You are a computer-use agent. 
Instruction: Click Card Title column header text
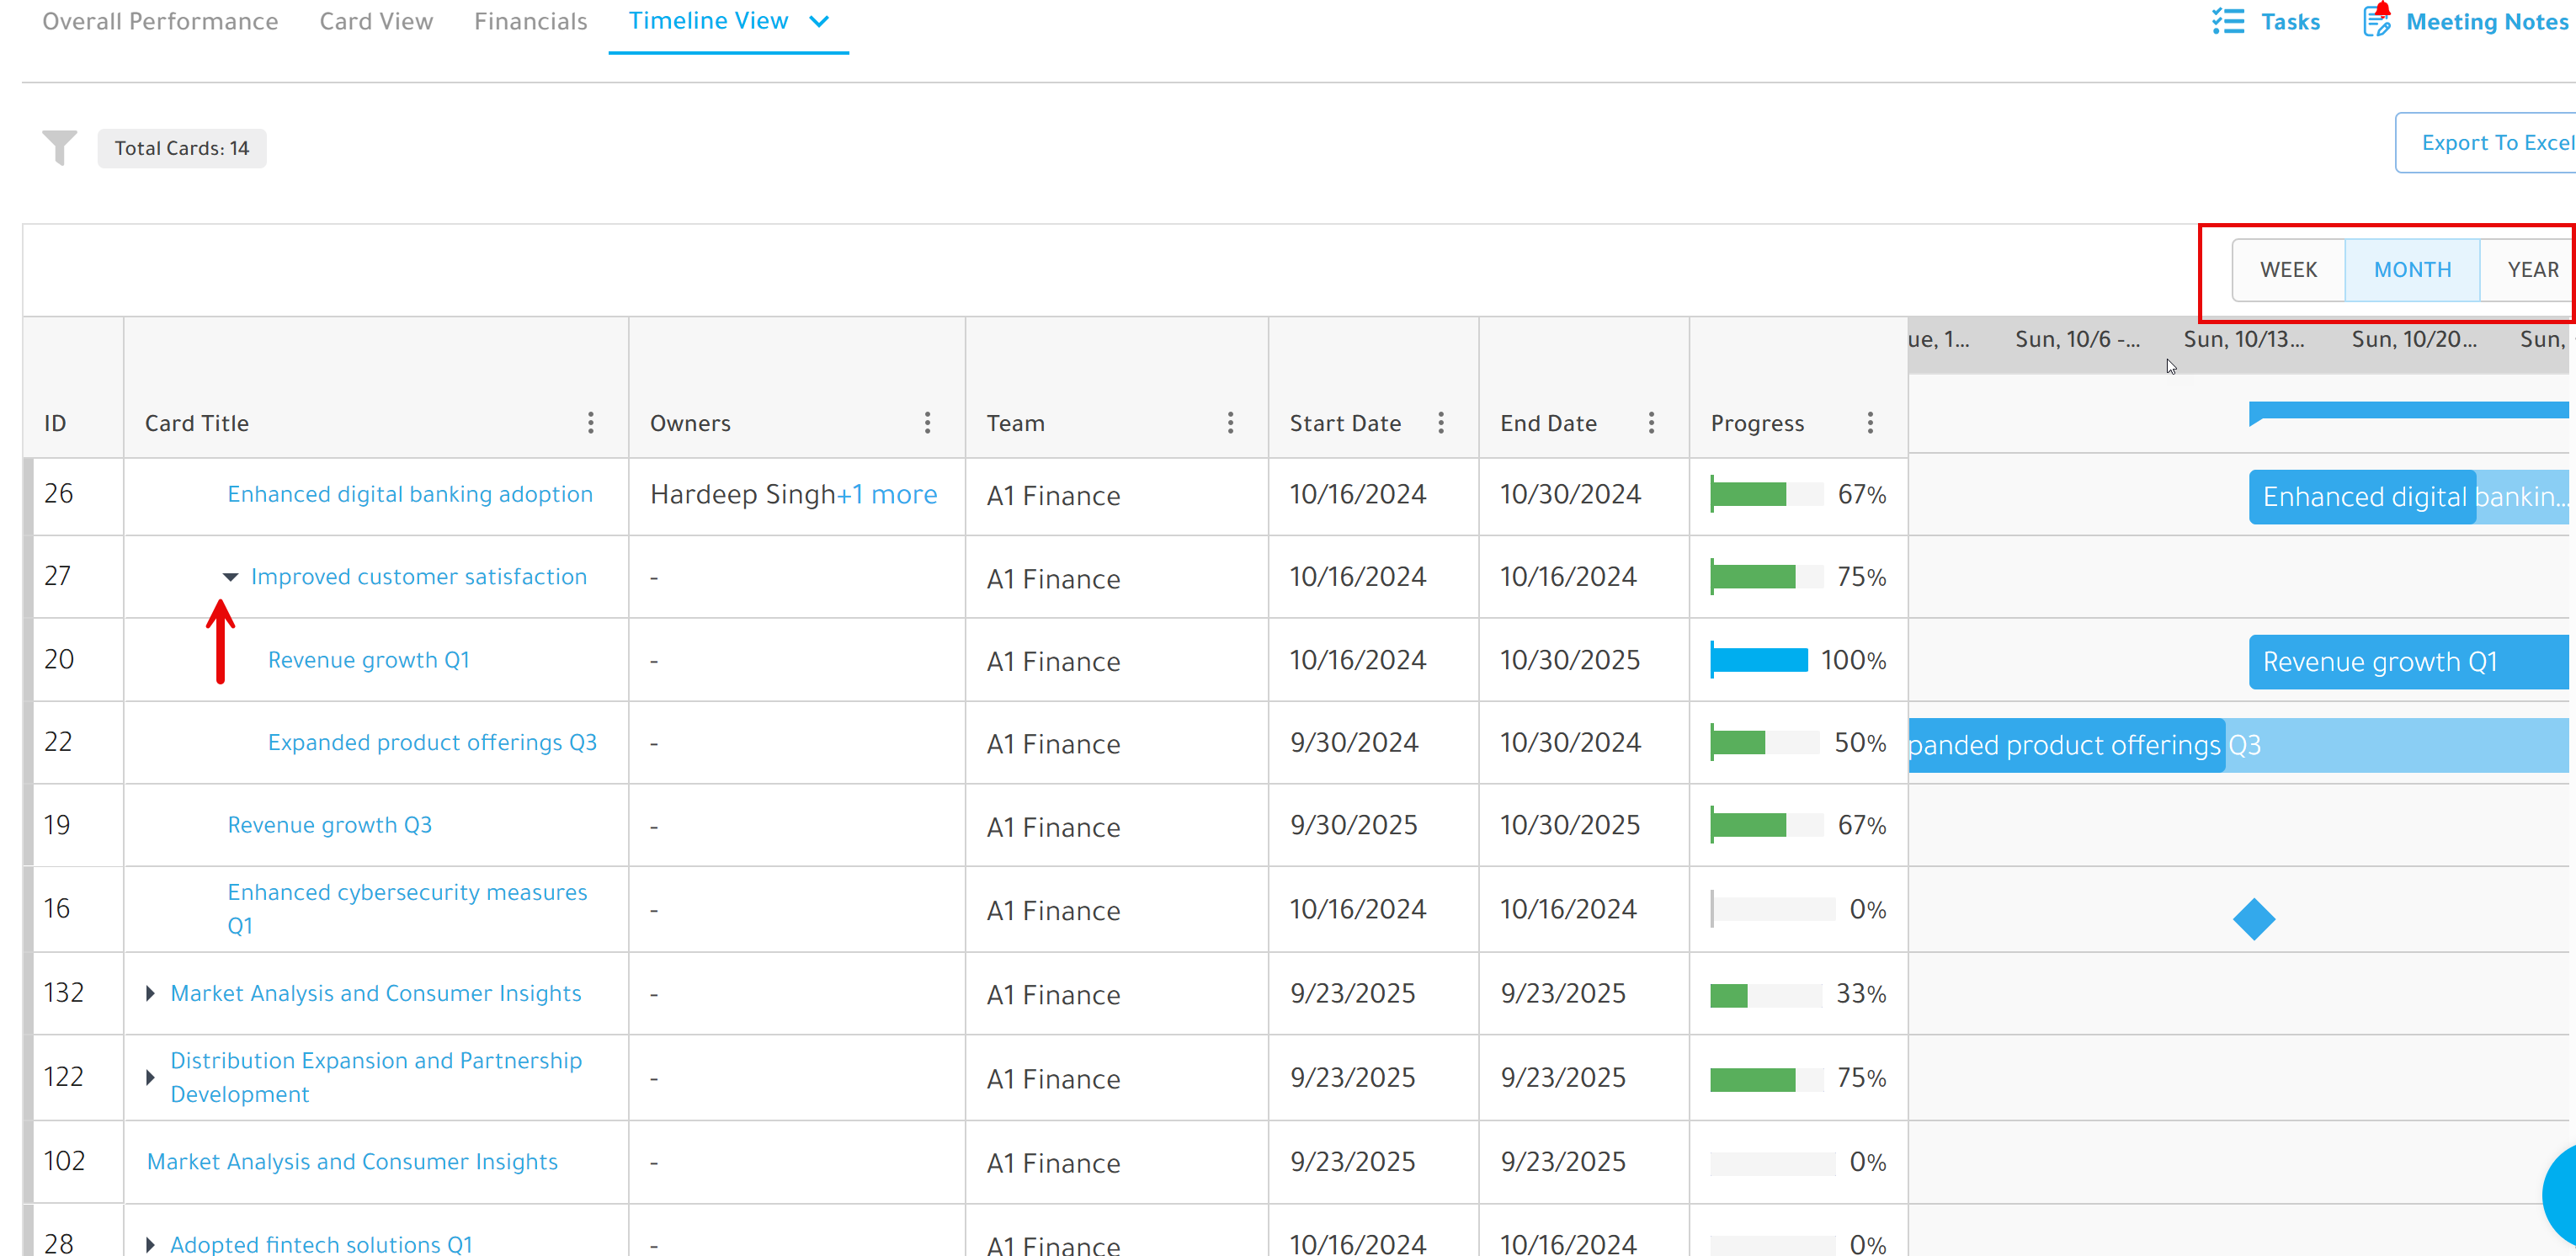click(197, 423)
